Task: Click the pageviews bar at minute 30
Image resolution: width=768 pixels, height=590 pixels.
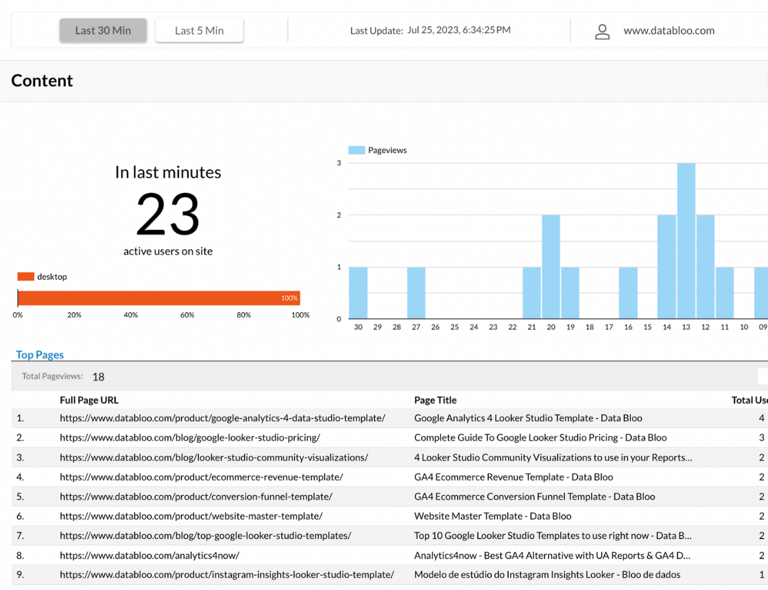Action: tap(358, 293)
